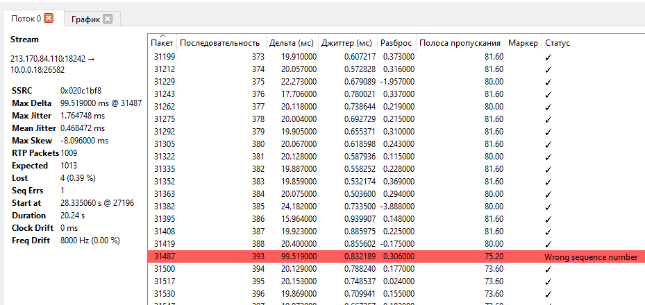Screen dimensions: 645x305
Task: Sort by Полоса пропускания column
Action: [460, 43]
